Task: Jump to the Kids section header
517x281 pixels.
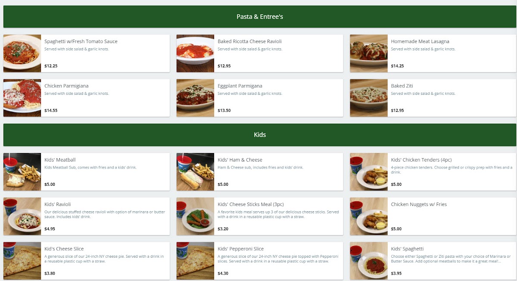Action: pos(260,135)
